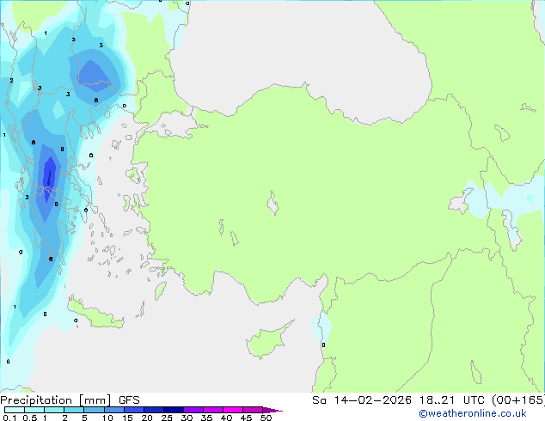Click the 0.5–1 mm legend color box
545x421 pixels.
(x=34, y=410)
